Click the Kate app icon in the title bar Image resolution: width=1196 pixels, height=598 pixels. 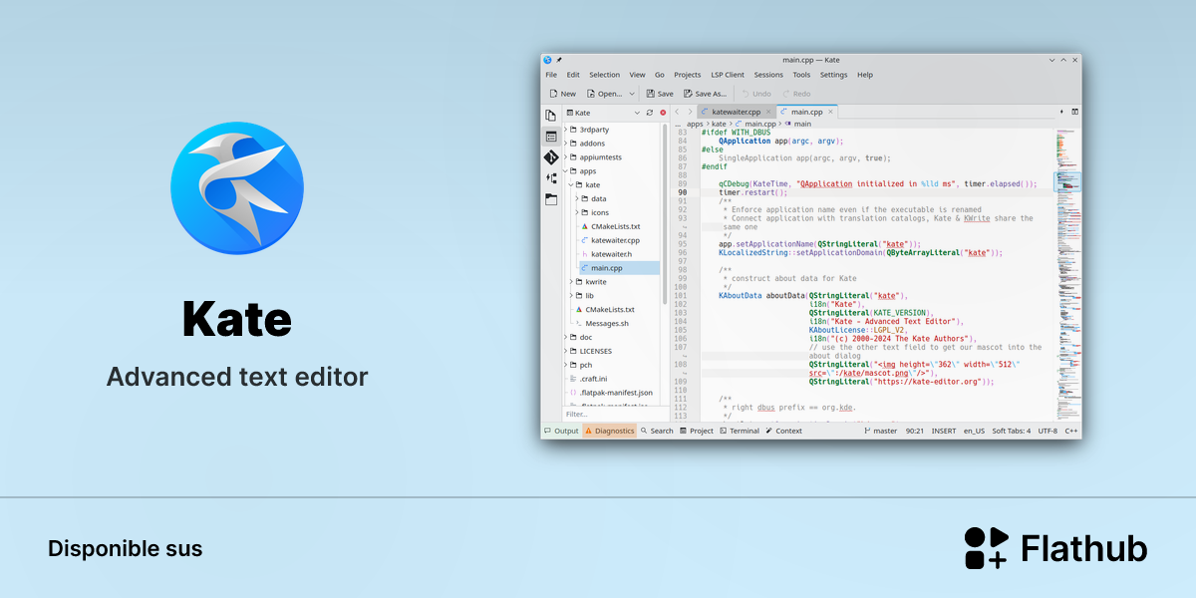[x=548, y=60]
